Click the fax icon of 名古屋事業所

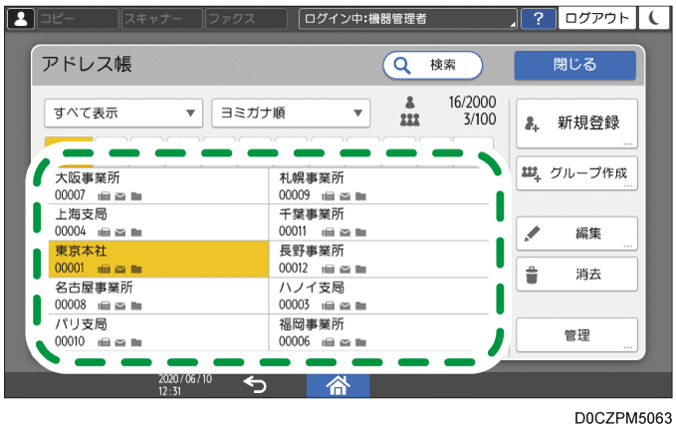tap(104, 307)
